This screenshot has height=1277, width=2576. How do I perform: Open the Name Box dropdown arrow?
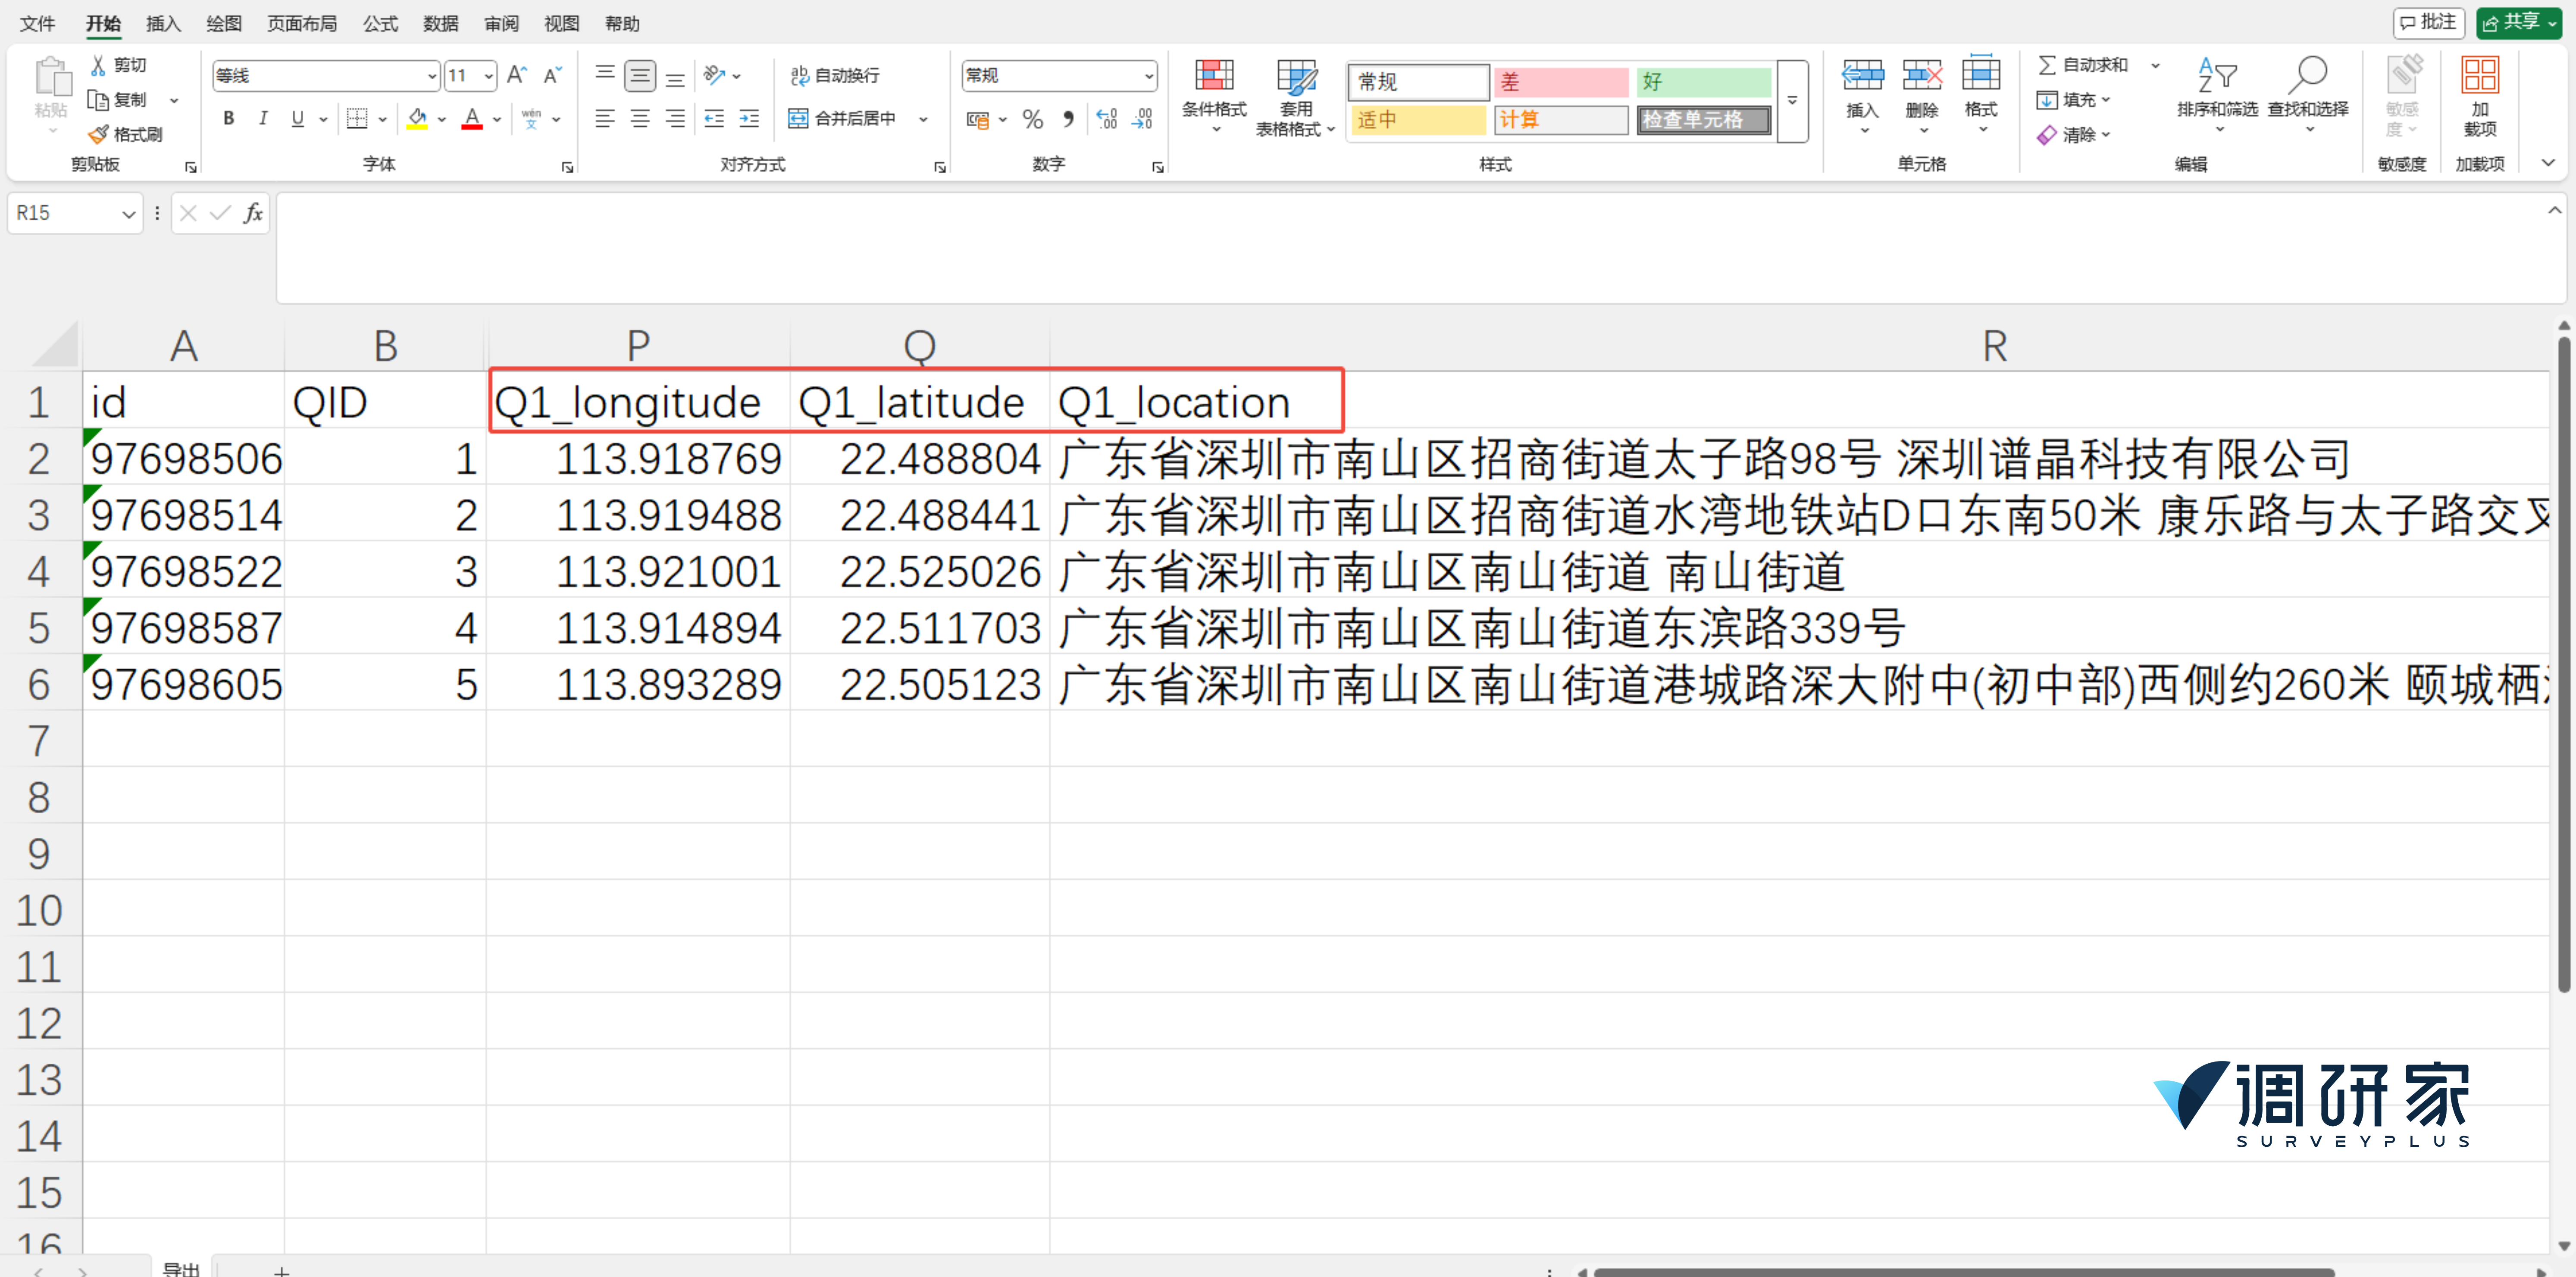tap(128, 214)
